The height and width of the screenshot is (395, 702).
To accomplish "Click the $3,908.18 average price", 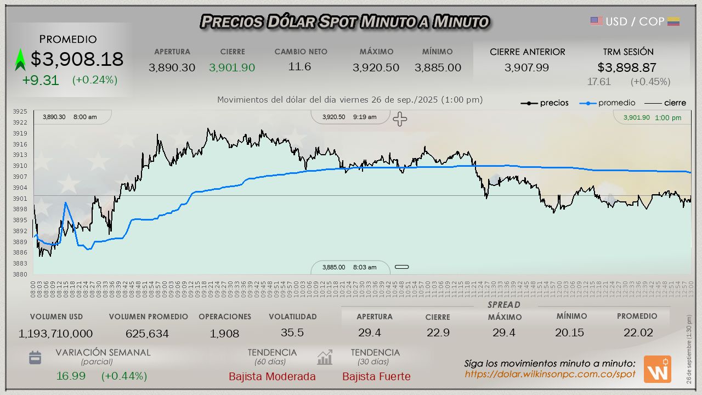I will pyautogui.click(x=77, y=59).
